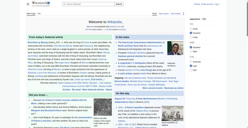
Task: Select Wide width option
Action: click(x=191, y=52)
